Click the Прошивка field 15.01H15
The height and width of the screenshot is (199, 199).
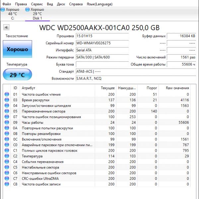point(102,36)
